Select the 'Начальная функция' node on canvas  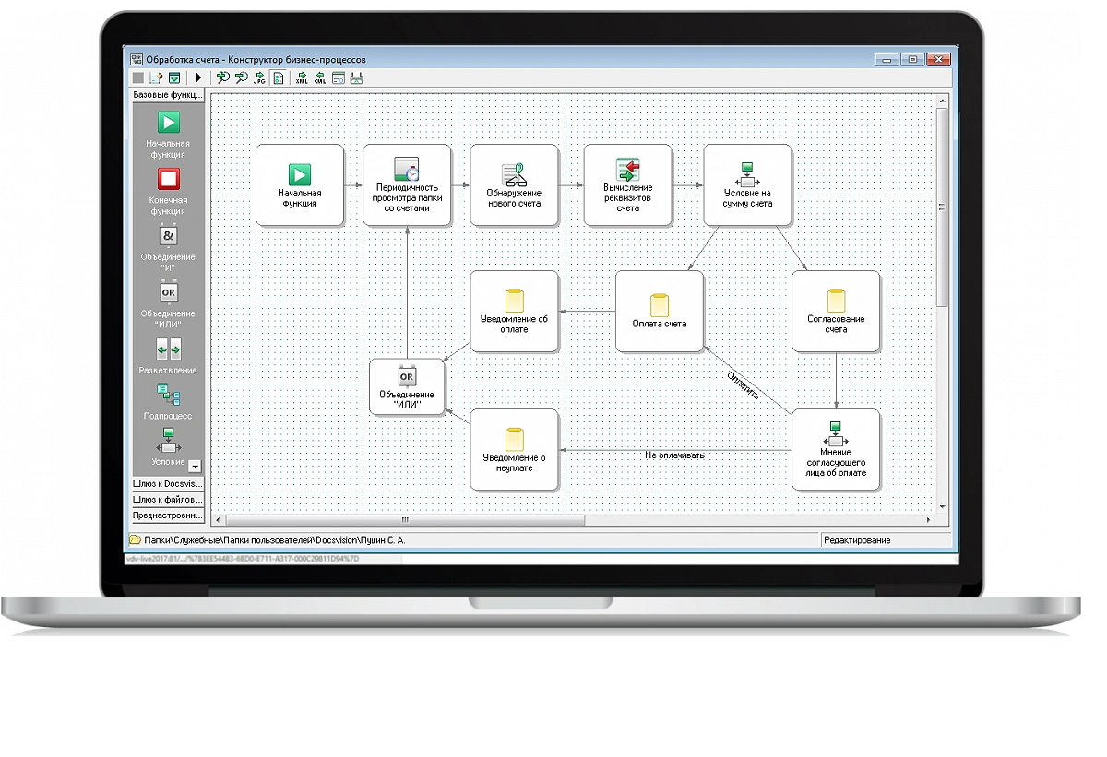tap(299, 184)
